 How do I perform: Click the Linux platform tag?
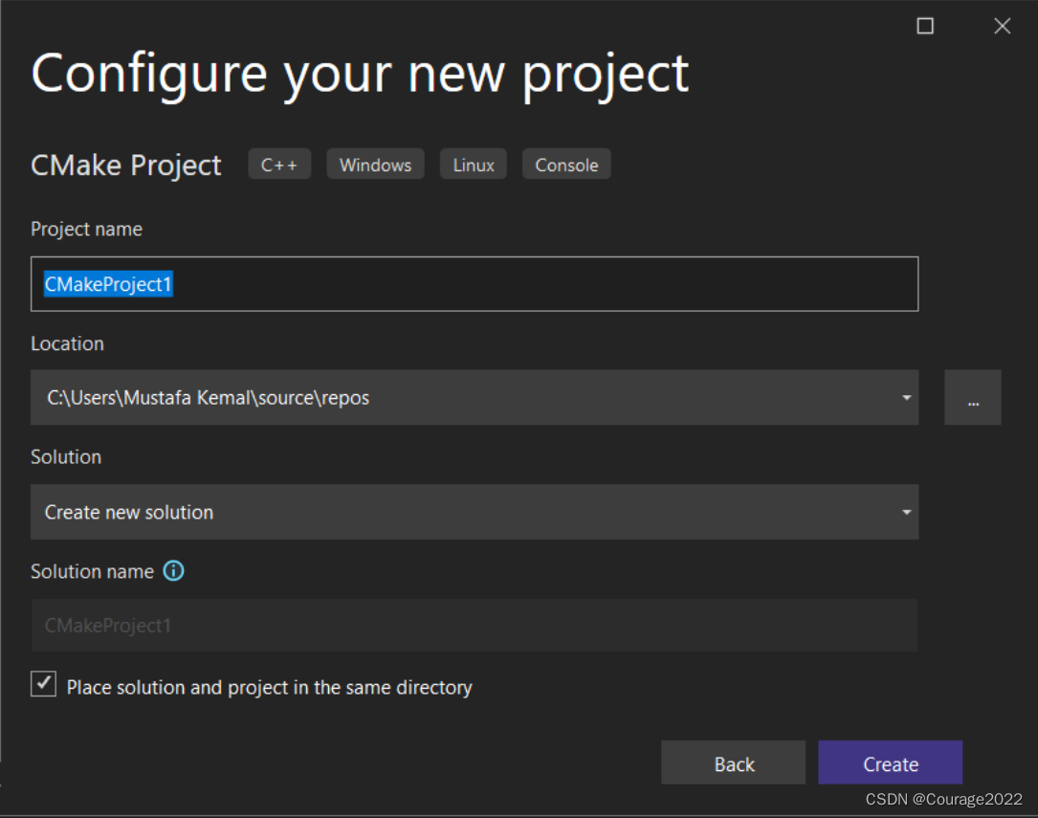point(474,165)
